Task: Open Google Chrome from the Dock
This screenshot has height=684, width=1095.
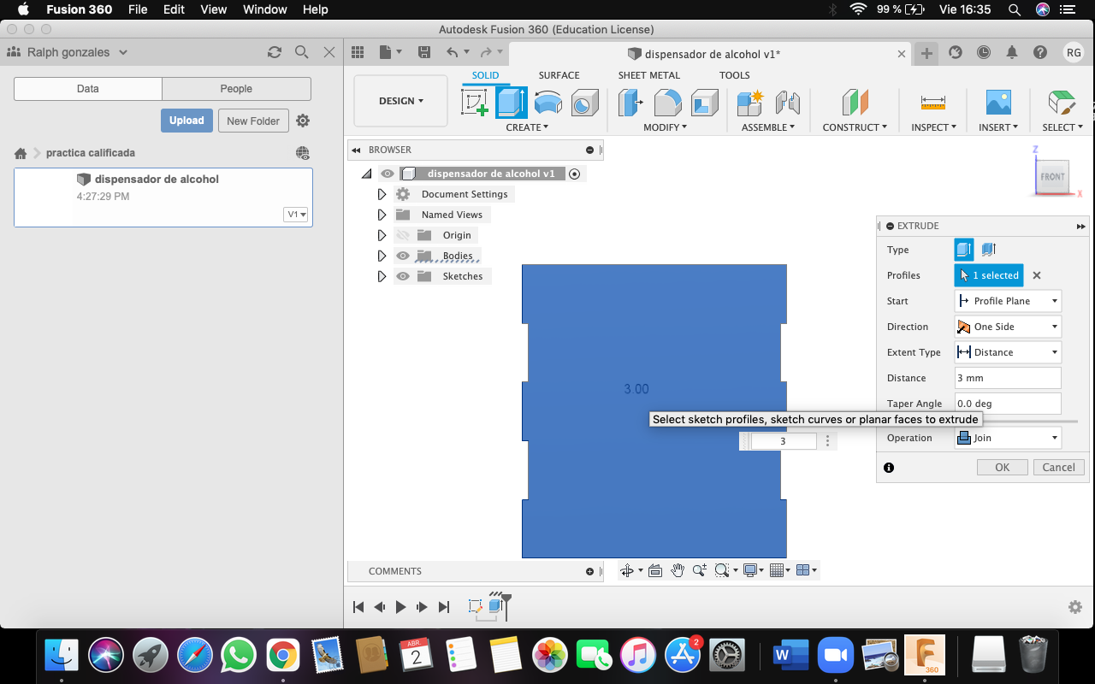Action: click(282, 656)
